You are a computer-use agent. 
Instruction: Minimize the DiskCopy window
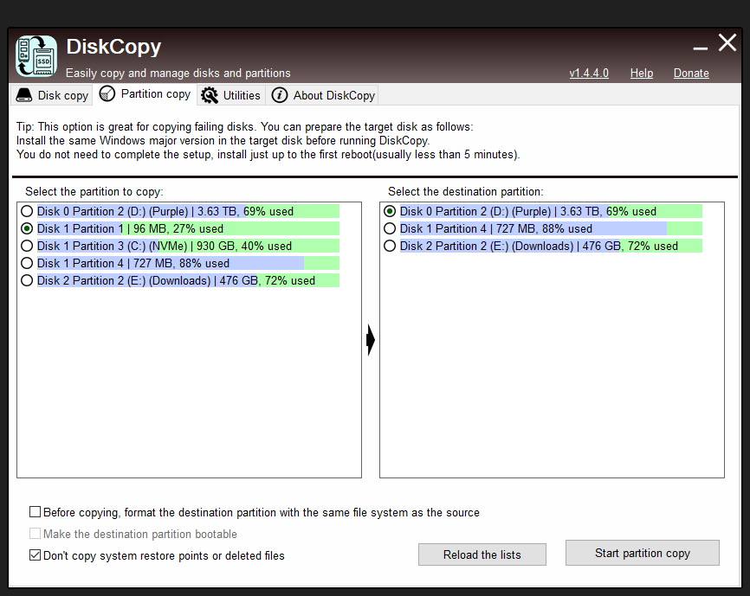point(701,48)
